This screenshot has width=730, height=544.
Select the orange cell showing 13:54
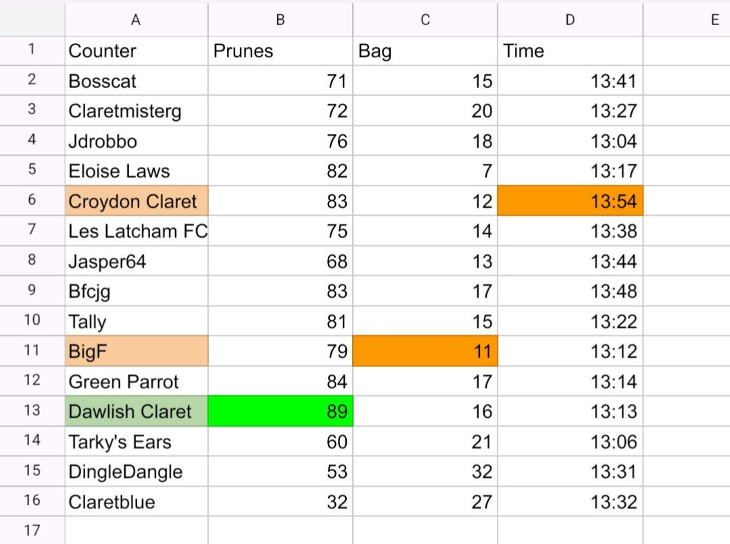pyautogui.click(x=570, y=201)
